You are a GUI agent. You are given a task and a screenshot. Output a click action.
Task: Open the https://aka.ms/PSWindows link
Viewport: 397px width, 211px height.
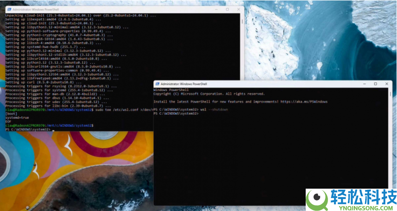pos(304,102)
